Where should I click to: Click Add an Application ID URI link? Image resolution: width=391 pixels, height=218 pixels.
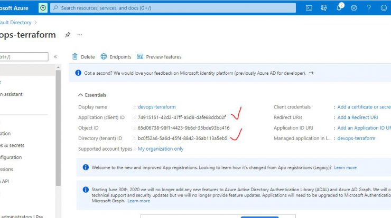point(364,128)
